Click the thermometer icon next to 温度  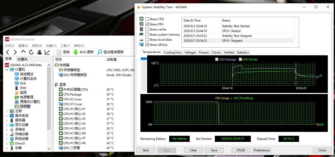(x=56, y=85)
